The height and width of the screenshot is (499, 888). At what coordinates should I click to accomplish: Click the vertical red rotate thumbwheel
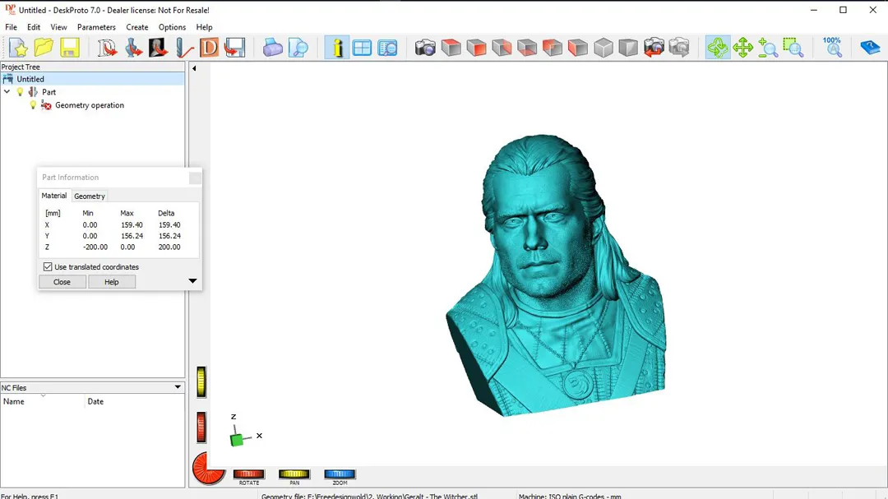(x=201, y=427)
